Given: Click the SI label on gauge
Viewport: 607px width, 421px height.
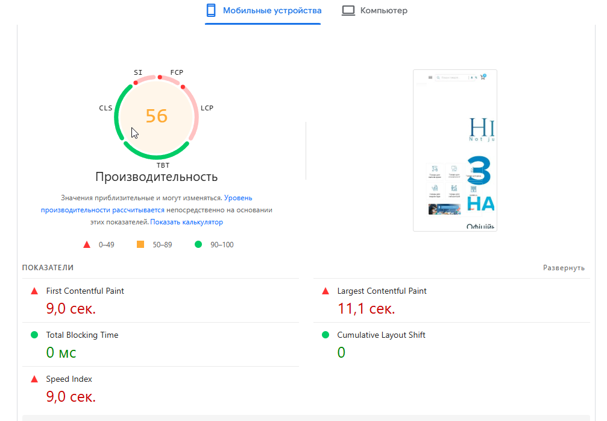Looking at the screenshot, I should 138,72.
